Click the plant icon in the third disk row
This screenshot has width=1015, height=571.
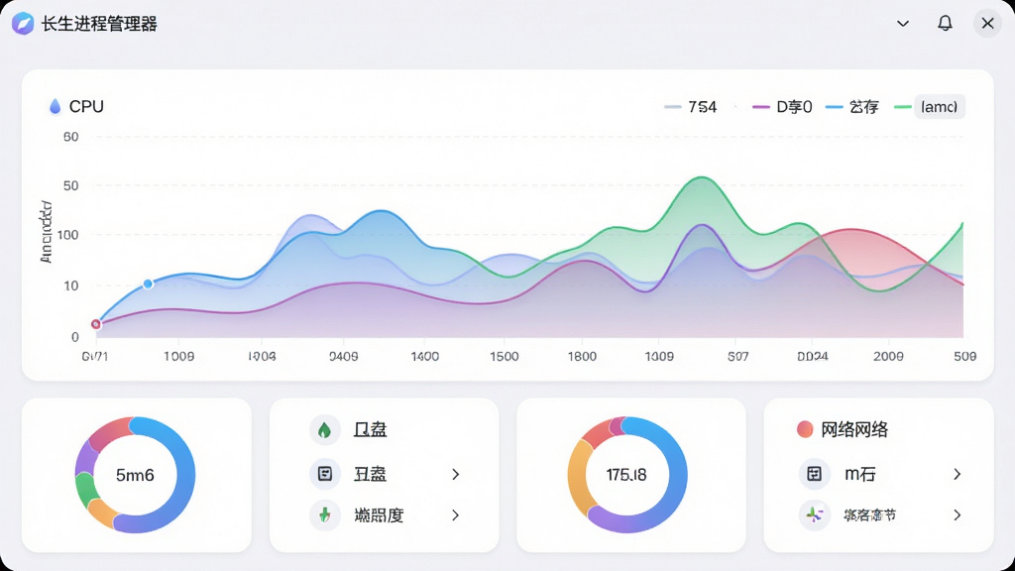click(325, 515)
